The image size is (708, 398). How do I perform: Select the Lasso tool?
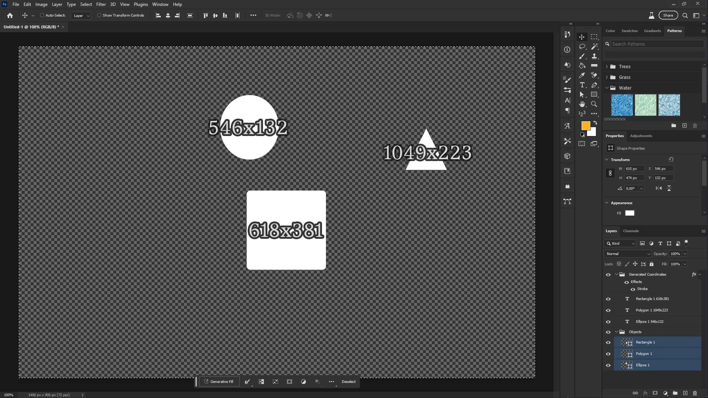click(582, 46)
